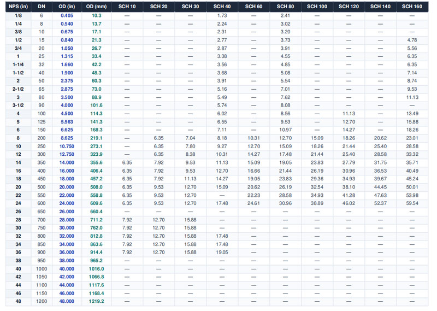Select the 1219.2 OD (mm) cell
This screenshot has height=311, width=437.
point(97,302)
